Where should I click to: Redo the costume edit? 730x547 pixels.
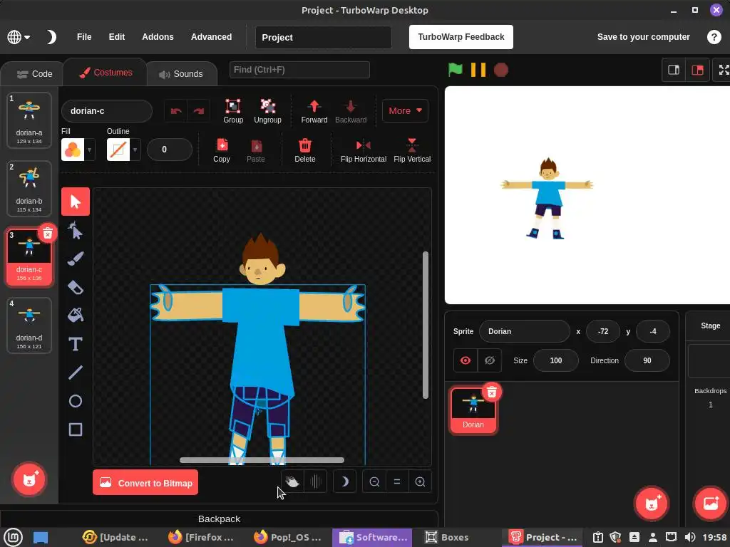click(x=199, y=110)
